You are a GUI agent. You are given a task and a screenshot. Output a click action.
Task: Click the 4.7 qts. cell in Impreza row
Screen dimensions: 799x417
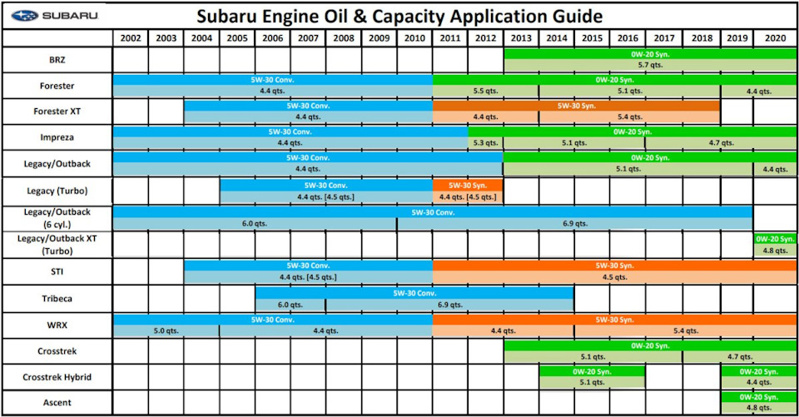pos(721,143)
